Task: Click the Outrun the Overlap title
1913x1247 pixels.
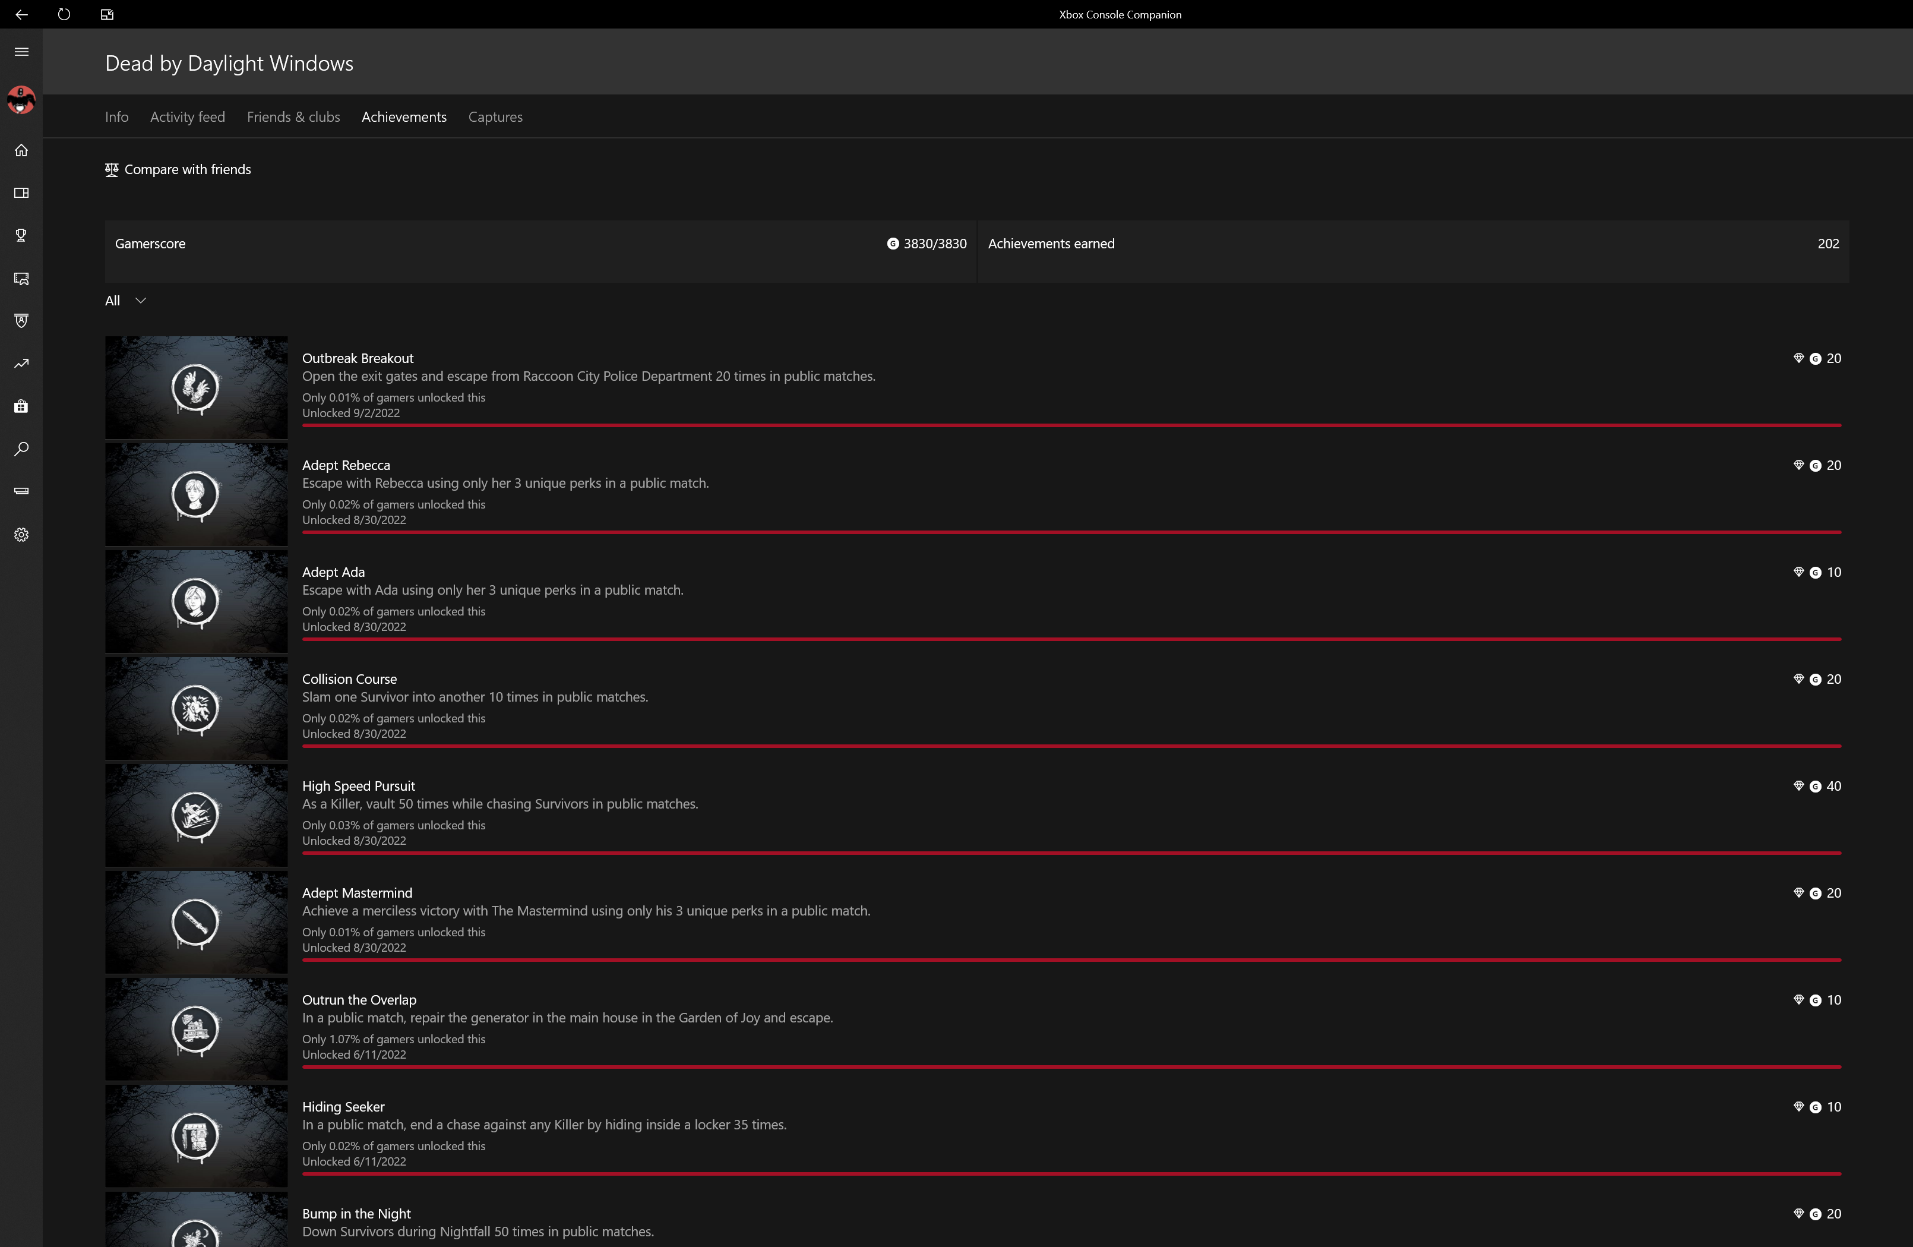Action: pos(359,1000)
